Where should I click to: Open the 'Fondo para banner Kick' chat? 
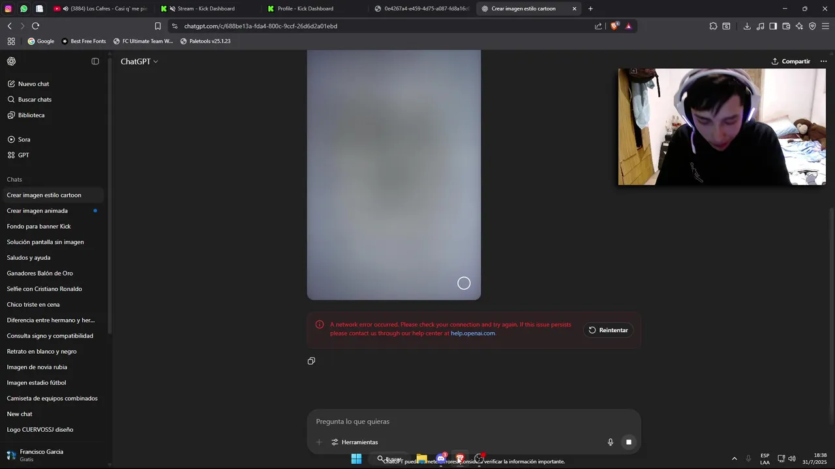point(52,227)
